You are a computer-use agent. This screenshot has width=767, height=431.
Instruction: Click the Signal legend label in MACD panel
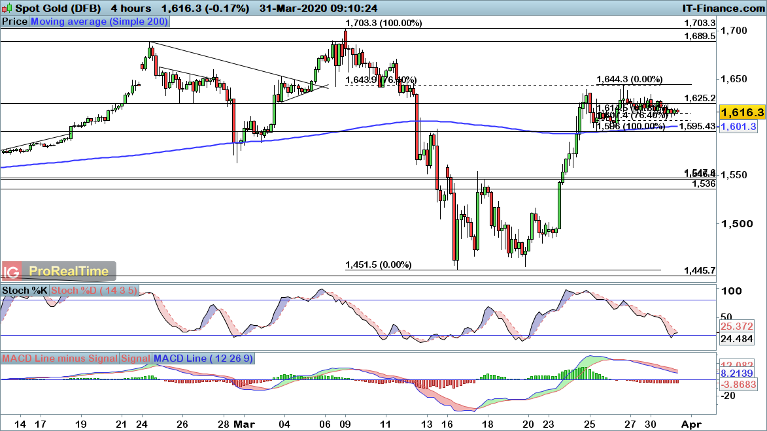coord(135,359)
